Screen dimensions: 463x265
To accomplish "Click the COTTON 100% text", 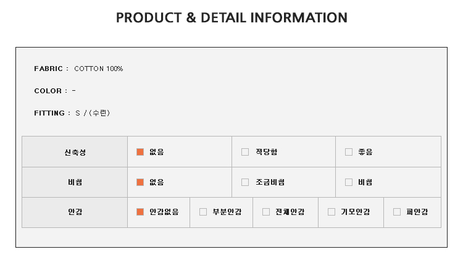I will coord(98,69).
